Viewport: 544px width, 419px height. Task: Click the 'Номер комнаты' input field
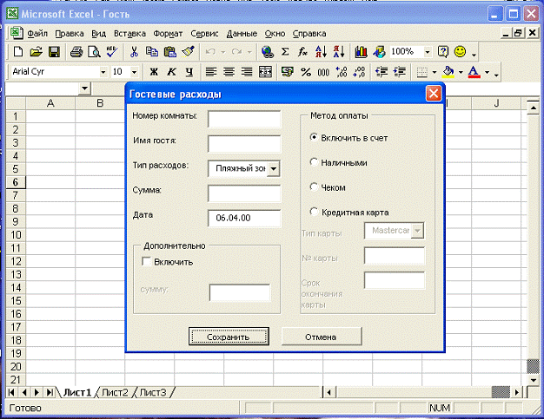coord(244,119)
